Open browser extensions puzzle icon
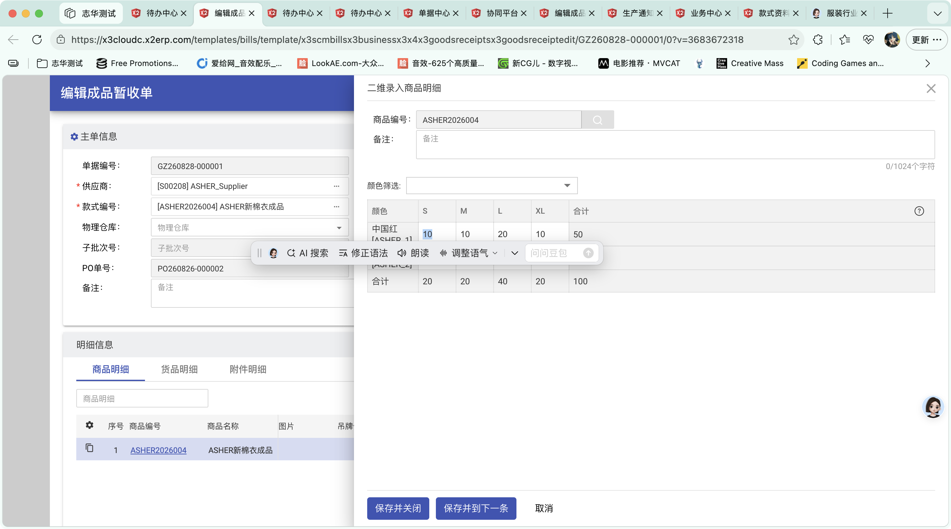Viewport: 951px width, 529px height. click(818, 40)
